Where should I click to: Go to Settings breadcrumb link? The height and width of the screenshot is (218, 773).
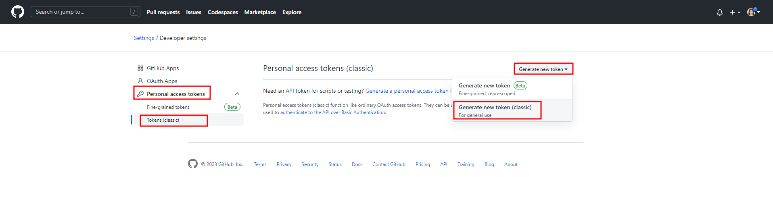click(144, 38)
